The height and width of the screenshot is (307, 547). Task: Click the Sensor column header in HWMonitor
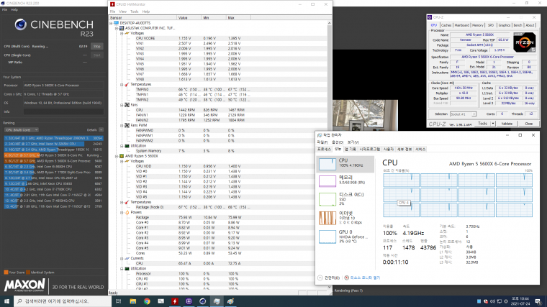coord(143,17)
